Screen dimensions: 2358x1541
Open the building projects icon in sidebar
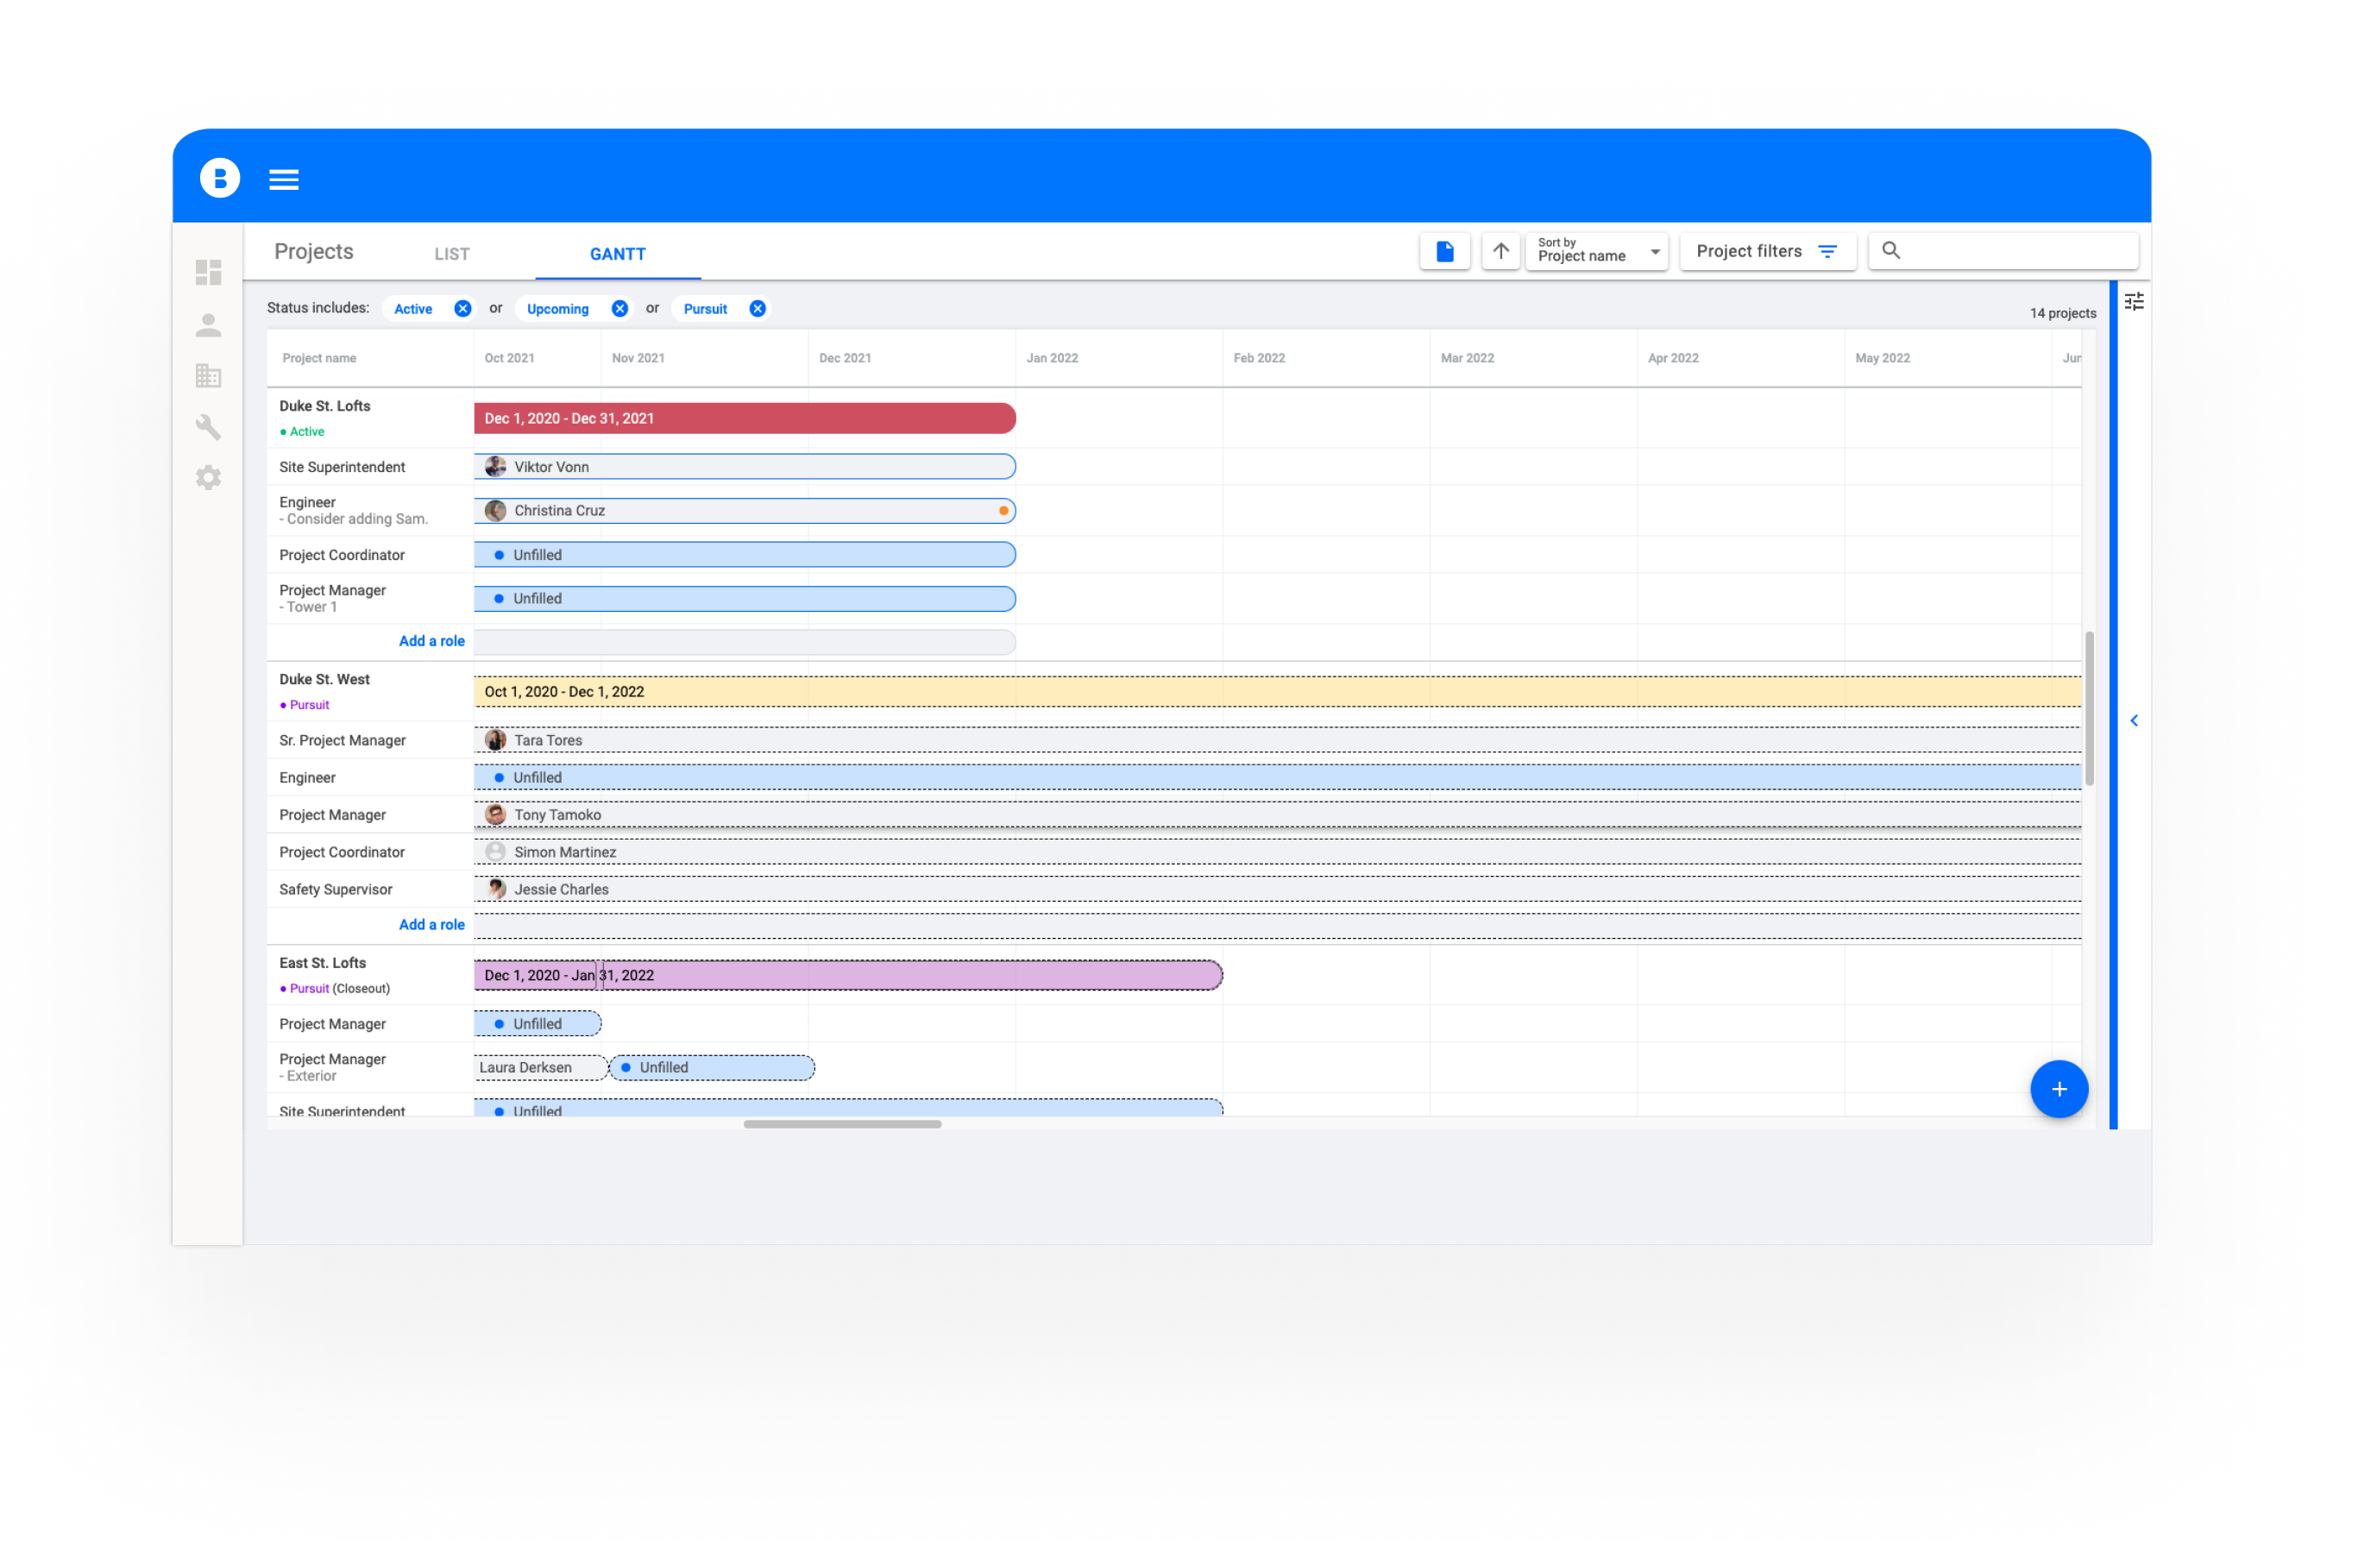point(208,375)
